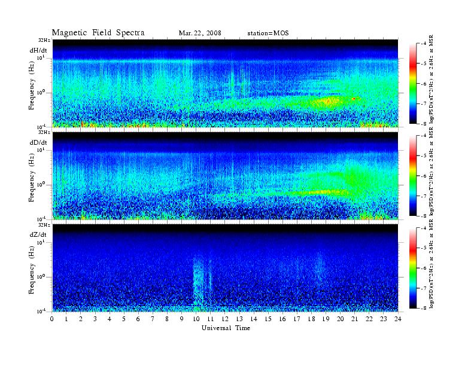This screenshot has height=366, width=474.
Task: Click the -4 value on dZ/dt color scale
Action: coord(424,228)
